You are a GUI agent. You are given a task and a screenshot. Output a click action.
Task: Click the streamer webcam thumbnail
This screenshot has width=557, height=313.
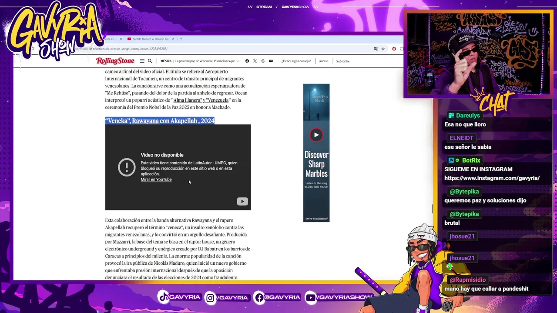coord(477,53)
